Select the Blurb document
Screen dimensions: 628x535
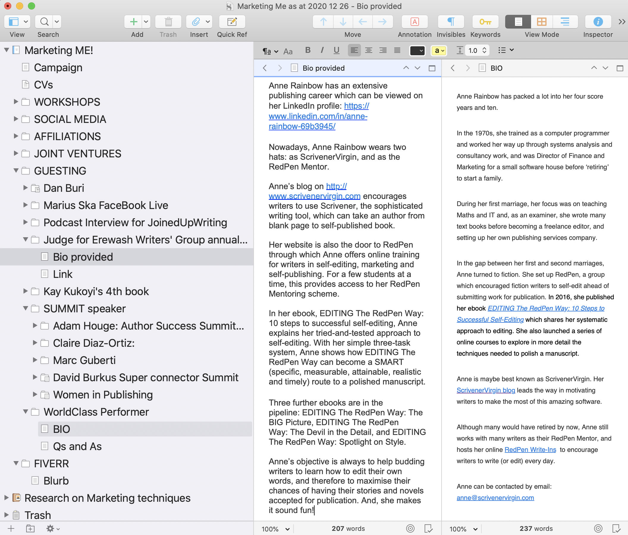point(56,481)
